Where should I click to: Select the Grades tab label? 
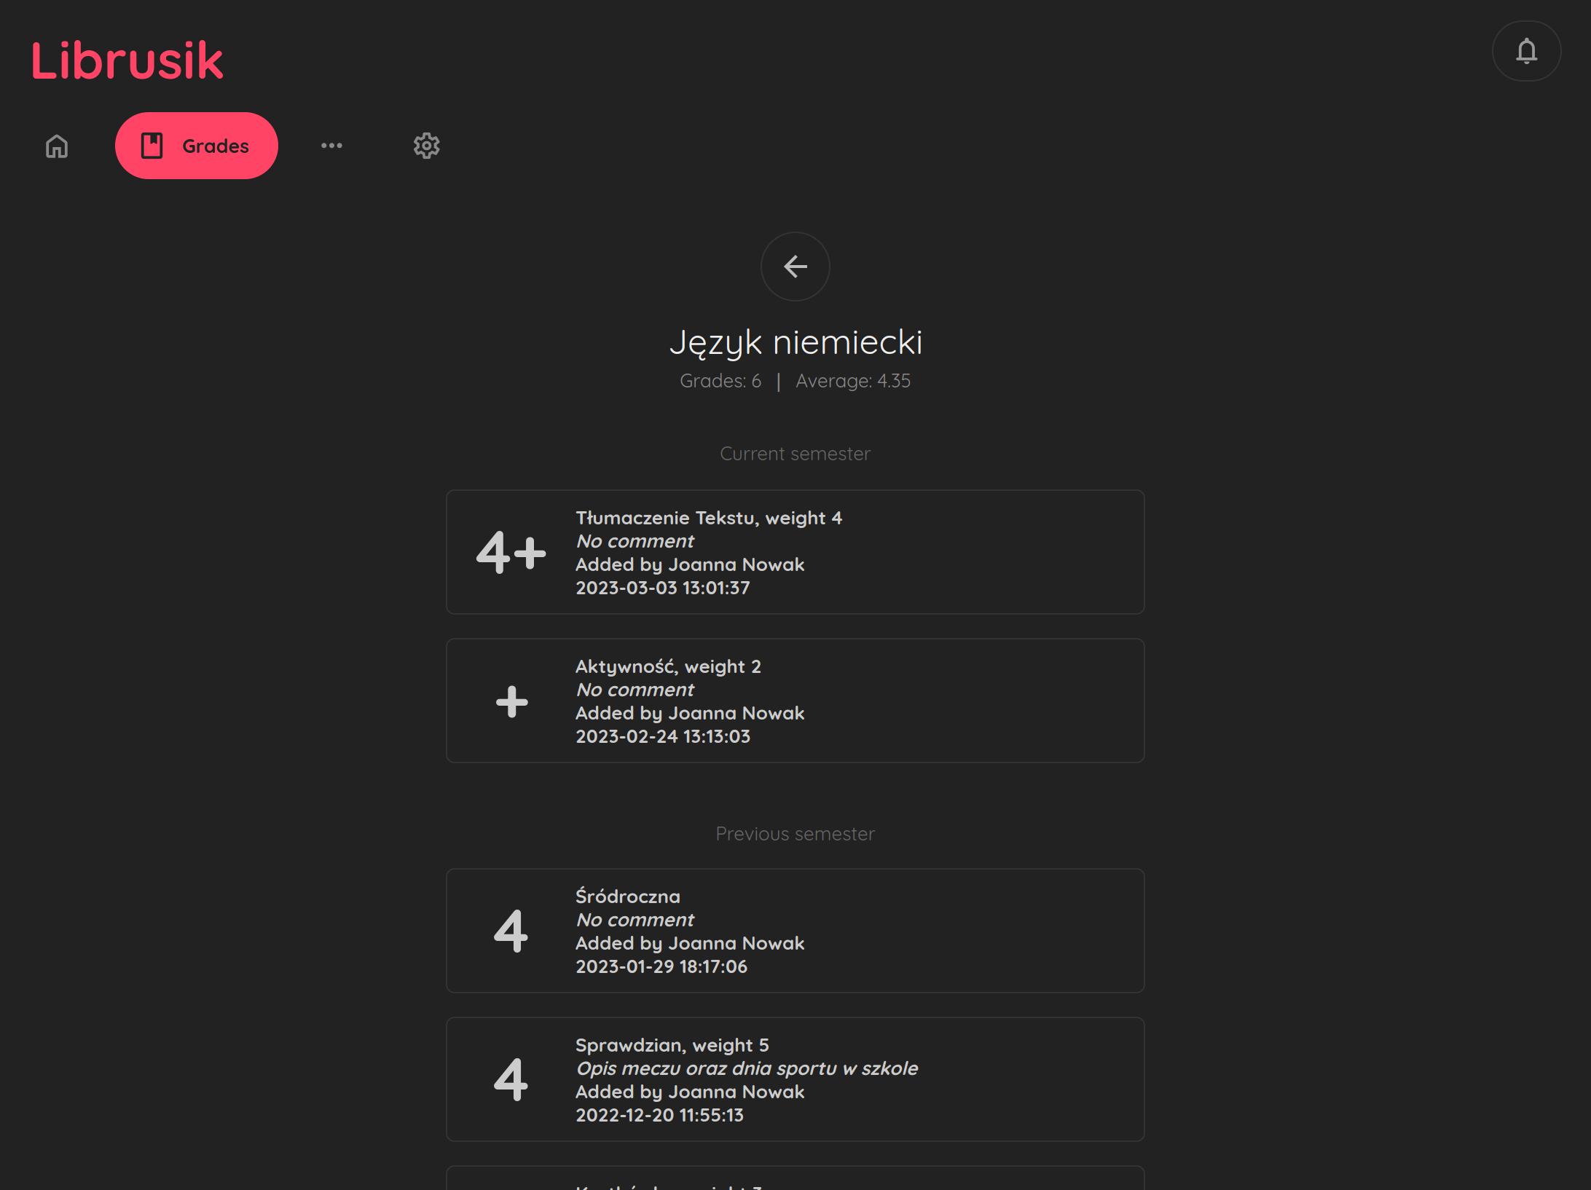coord(216,146)
